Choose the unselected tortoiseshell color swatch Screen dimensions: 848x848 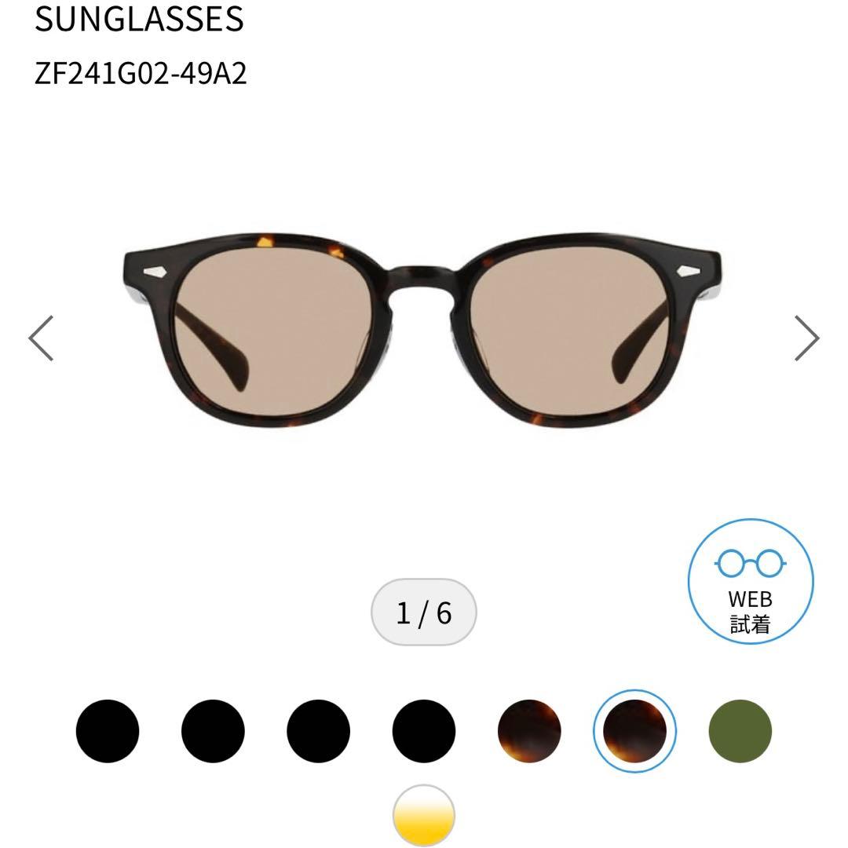(x=529, y=731)
